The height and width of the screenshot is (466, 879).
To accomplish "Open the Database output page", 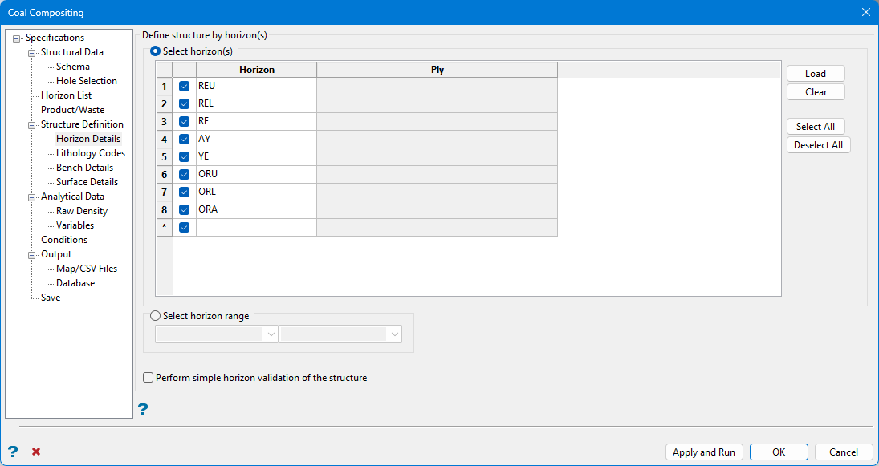I will [x=75, y=283].
